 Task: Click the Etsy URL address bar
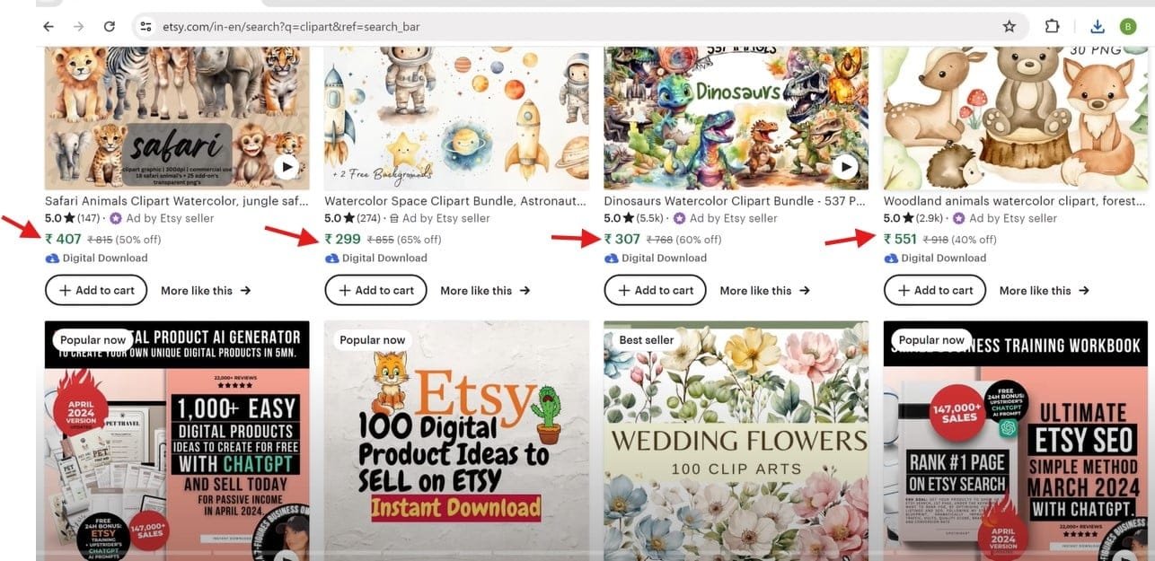tap(539, 27)
